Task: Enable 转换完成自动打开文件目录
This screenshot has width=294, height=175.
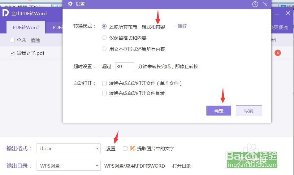Action: point(104,93)
